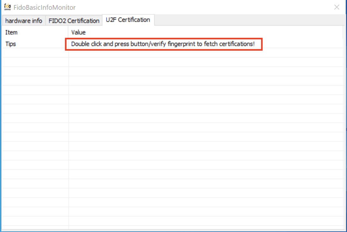Switch to the hardware info tab
Image resolution: width=347 pixels, height=232 pixels.
point(23,21)
